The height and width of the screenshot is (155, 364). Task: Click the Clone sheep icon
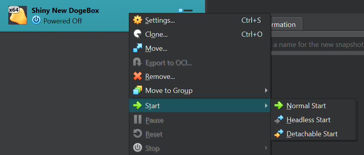click(138, 34)
